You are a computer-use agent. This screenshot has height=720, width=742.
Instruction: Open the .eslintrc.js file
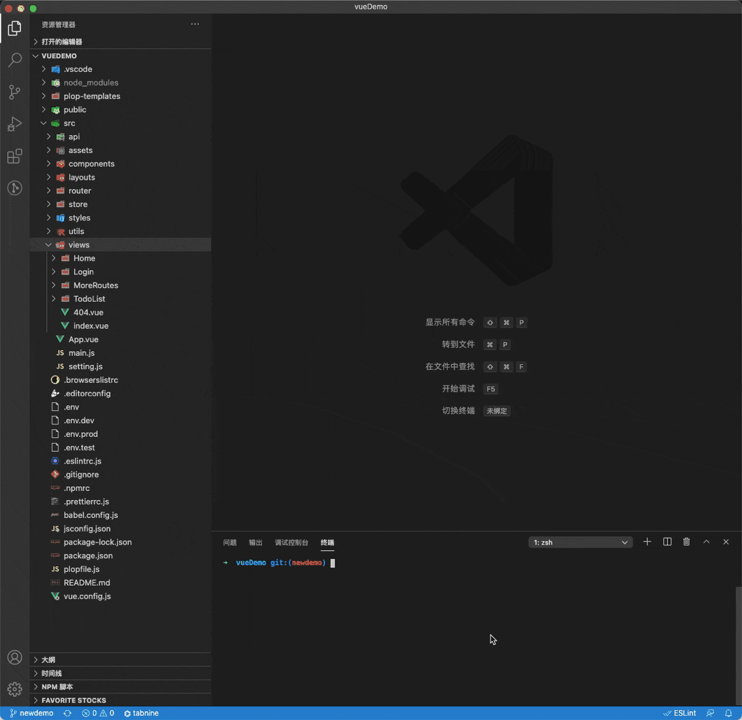pyautogui.click(x=121, y=461)
